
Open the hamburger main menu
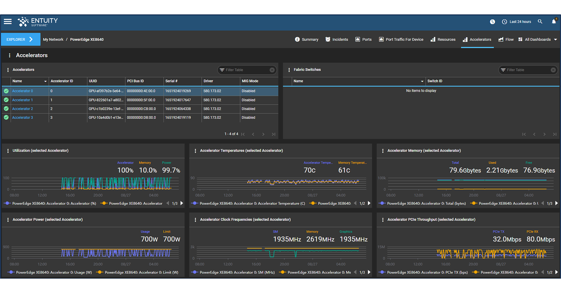coord(8,21)
